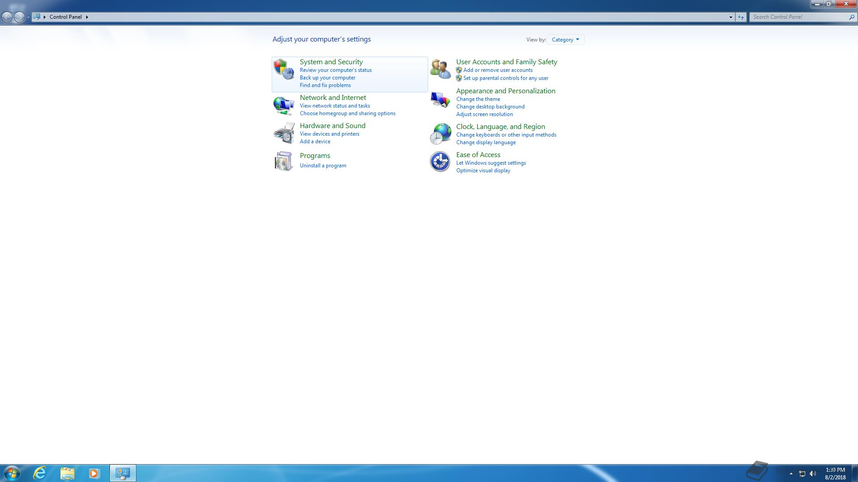
Task: Open recent pages dropdown beside Forward
Action: point(28,17)
